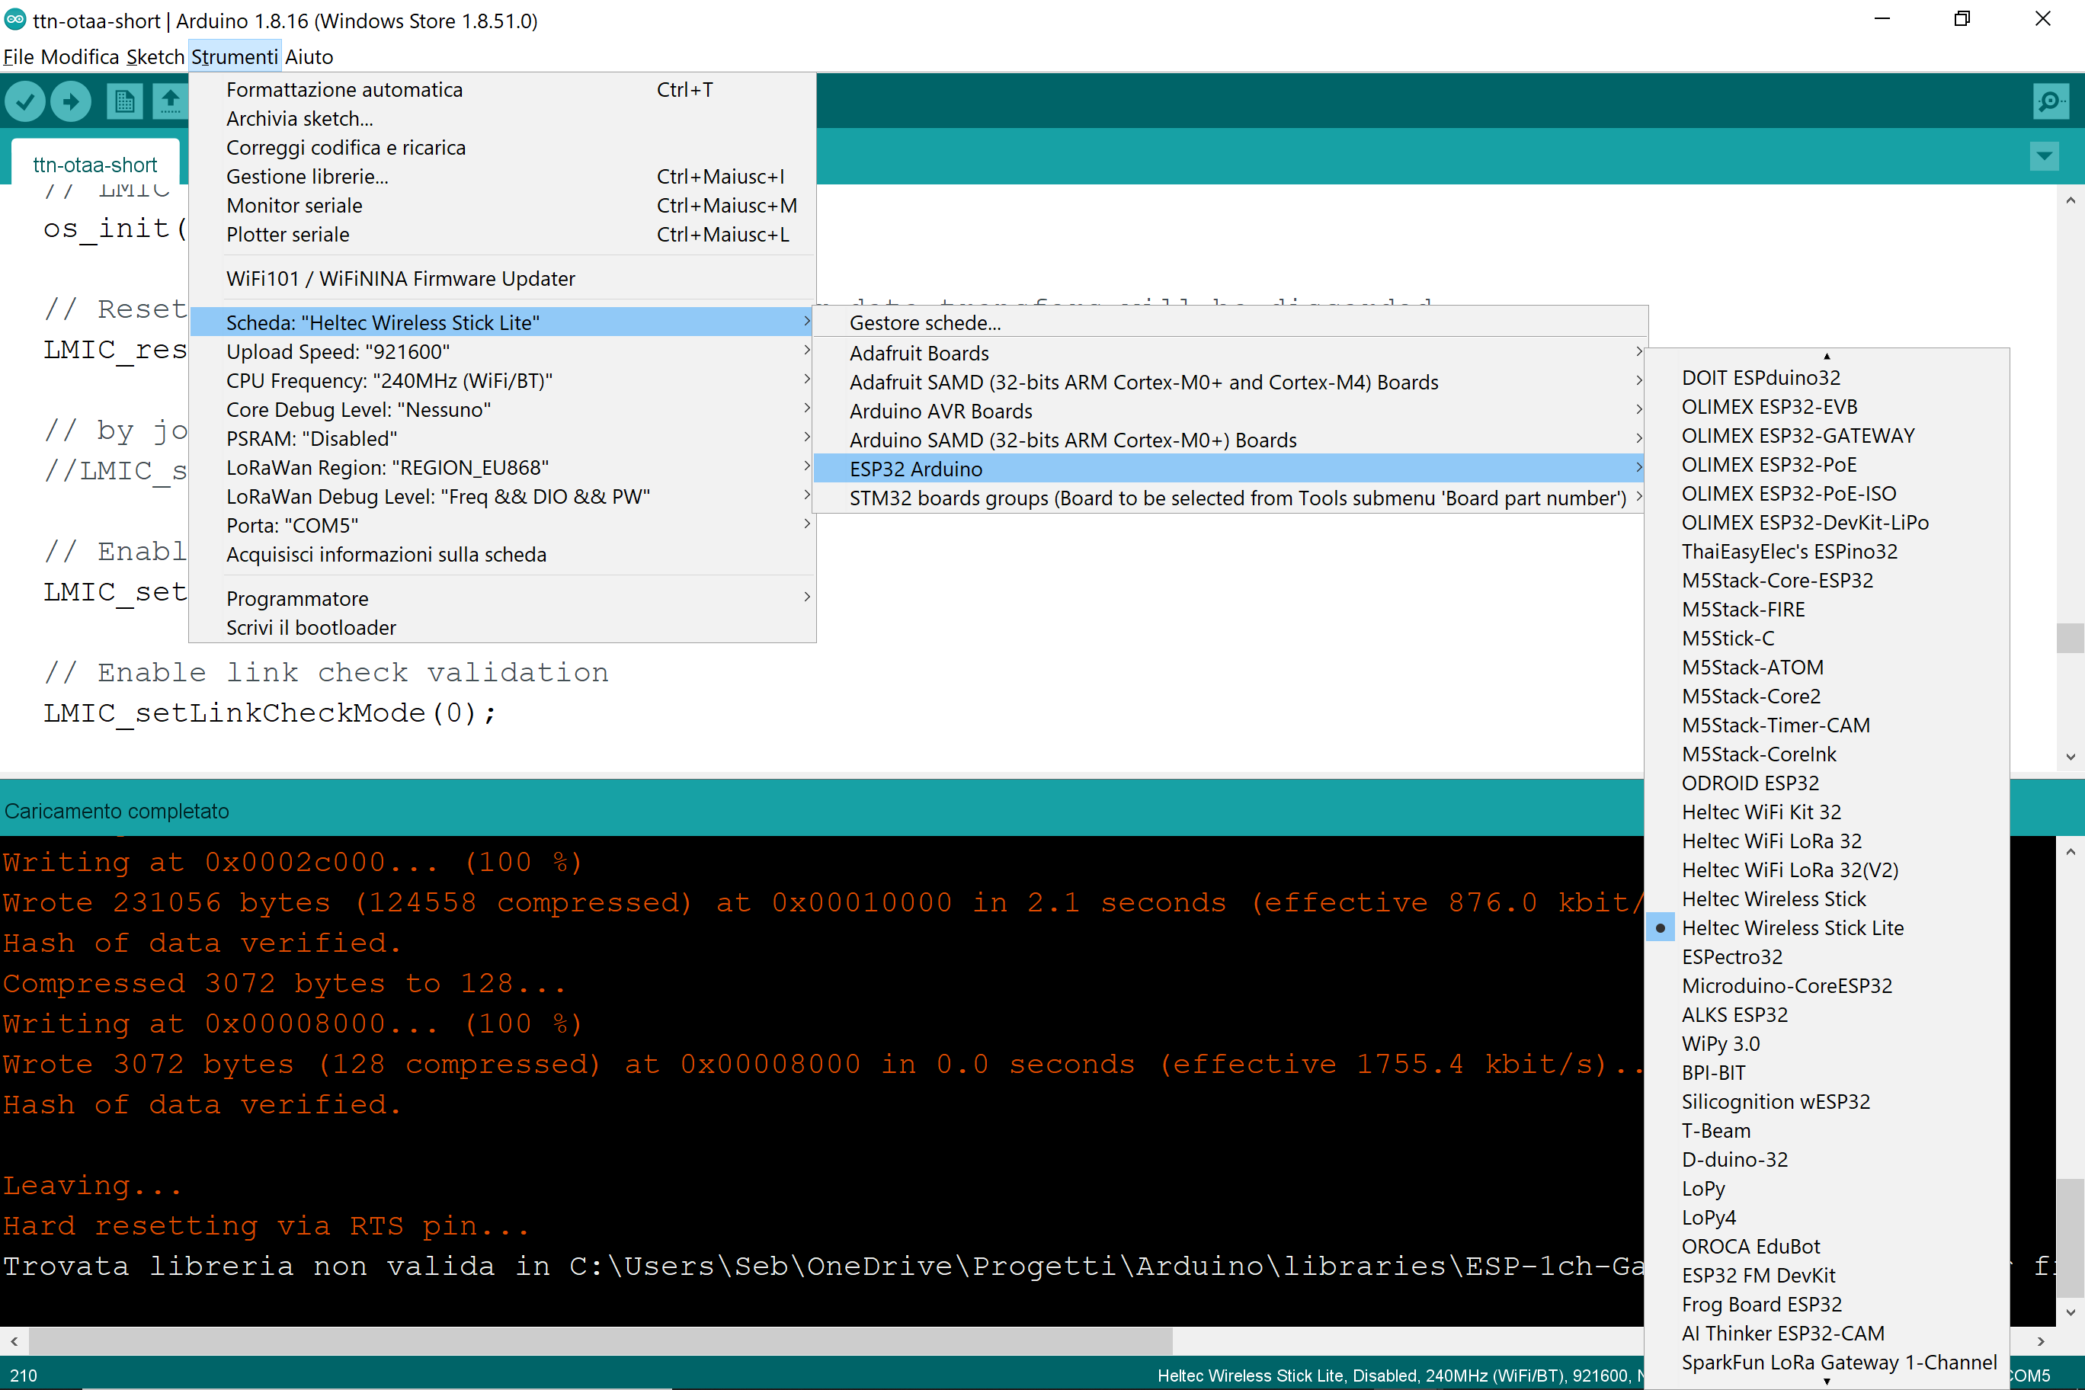Expand the LoRaWan Region submenu
This screenshot has width=2085, height=1390.
click(x=501, y=468)
